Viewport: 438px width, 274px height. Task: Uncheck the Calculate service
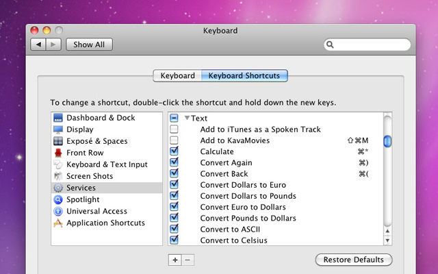(x=174, y=151)
